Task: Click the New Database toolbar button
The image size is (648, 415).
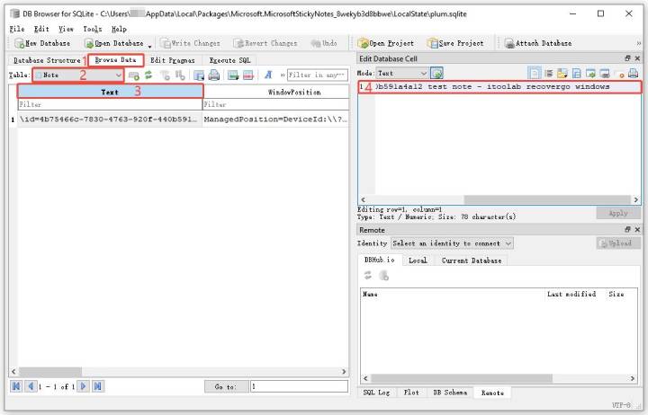Action: (x=42, y=43)
